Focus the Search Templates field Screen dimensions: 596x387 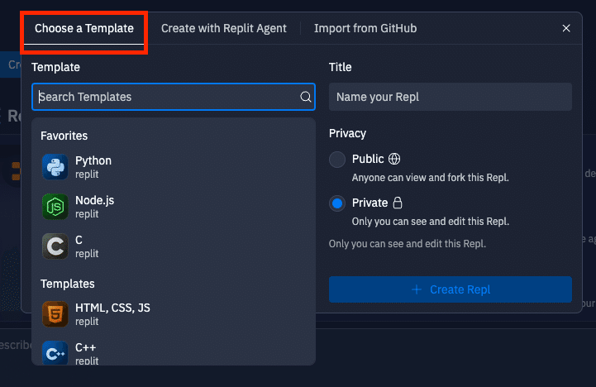coord(165,98)
